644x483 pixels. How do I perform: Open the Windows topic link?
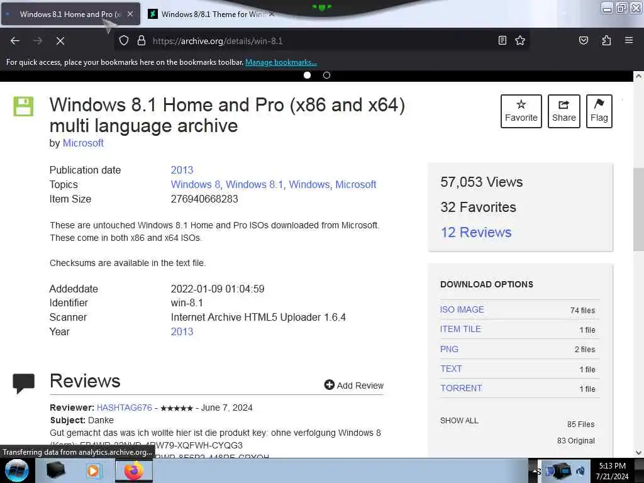tap(309, 184)
